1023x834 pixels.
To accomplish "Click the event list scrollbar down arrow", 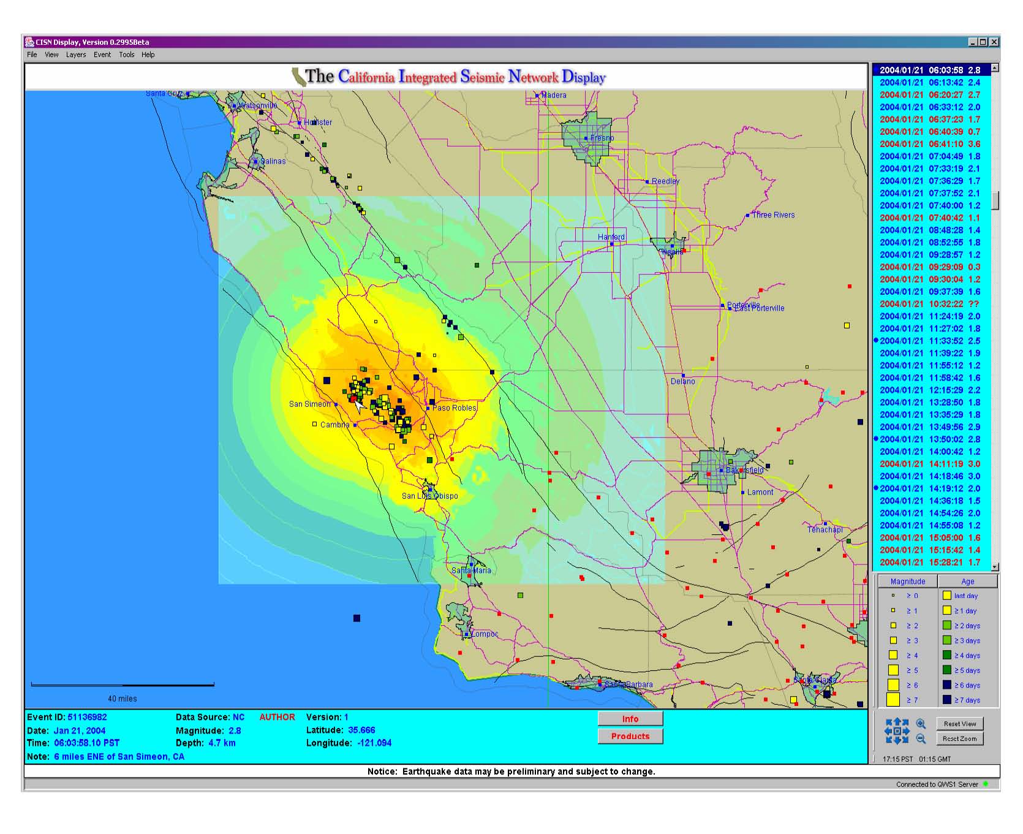I will coord(995,567).
